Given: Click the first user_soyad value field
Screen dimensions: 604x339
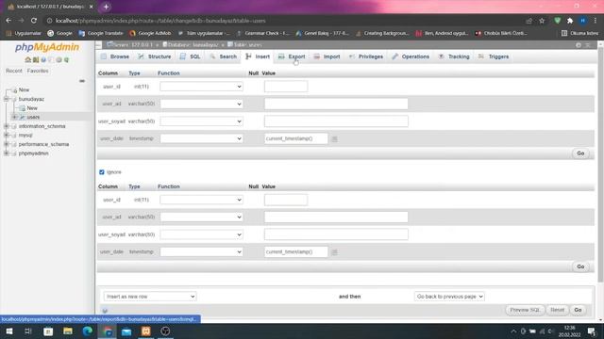Looking at the screenshot, I should point(336,121).
